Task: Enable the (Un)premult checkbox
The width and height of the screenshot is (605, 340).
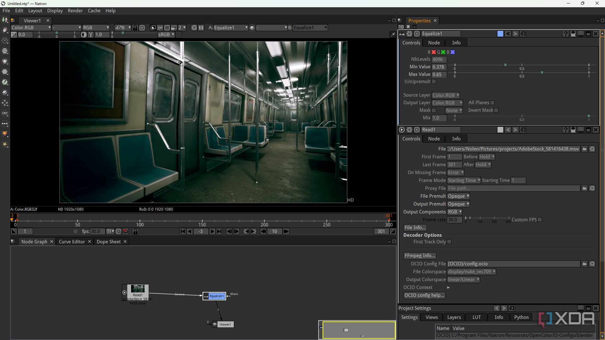Action: click(434, 82)
